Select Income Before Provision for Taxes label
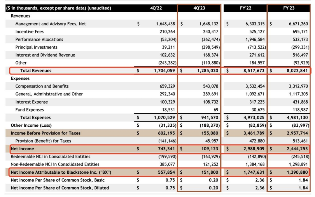The height and width of the screenshot is (197, 315). tap(45, 133)
